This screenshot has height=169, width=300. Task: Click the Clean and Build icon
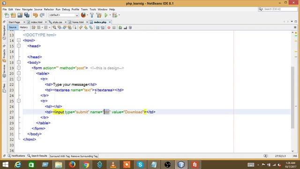[x=99, y=15]
